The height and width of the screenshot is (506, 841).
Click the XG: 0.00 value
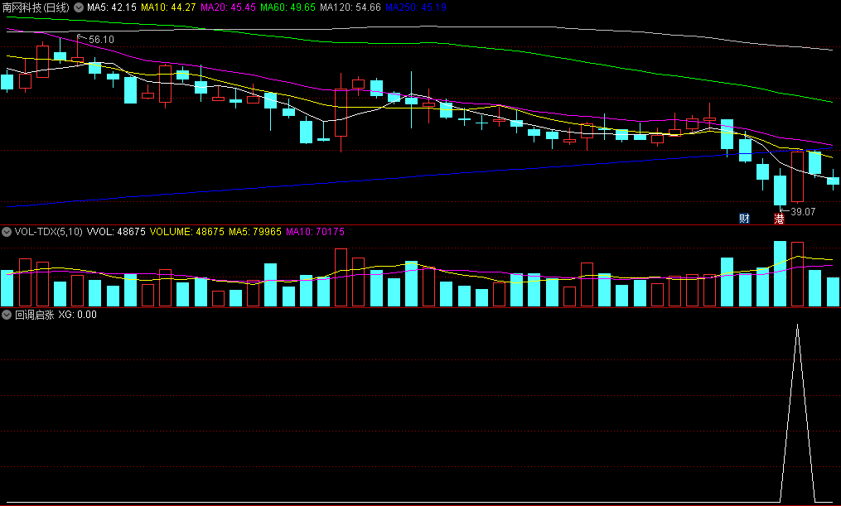click(77, 315)
